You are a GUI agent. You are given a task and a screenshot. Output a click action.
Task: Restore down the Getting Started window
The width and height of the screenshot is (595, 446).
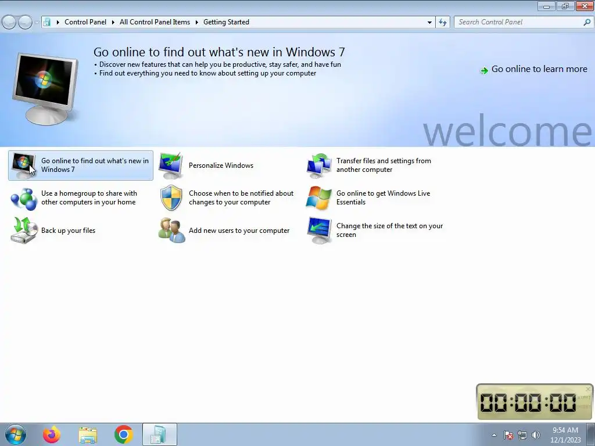point(565,6)
